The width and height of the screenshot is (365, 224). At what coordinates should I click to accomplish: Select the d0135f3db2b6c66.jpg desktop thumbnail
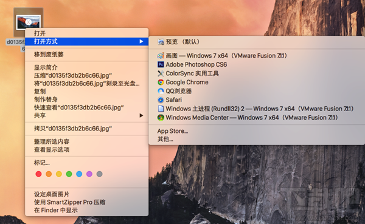(28, 22)
